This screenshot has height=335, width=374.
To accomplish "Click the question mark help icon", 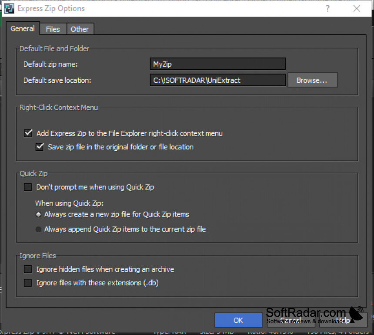I will click(327, 9).
